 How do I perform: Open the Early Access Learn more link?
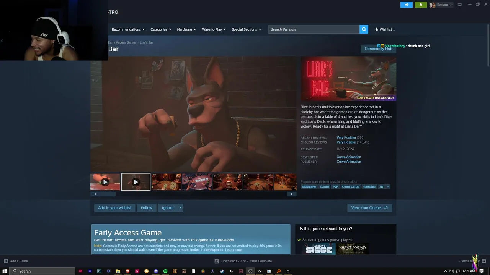[234, 250]
